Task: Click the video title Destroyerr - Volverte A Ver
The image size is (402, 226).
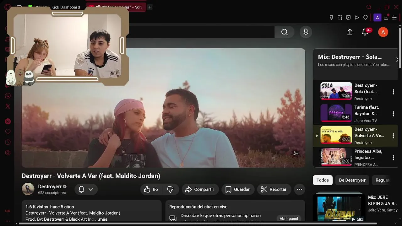Action: 91,176
